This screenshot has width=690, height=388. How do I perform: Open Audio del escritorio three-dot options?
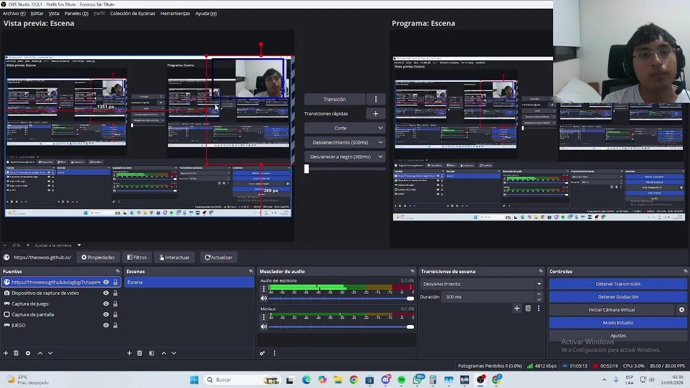pyautogui.click(x=264, y=289)
